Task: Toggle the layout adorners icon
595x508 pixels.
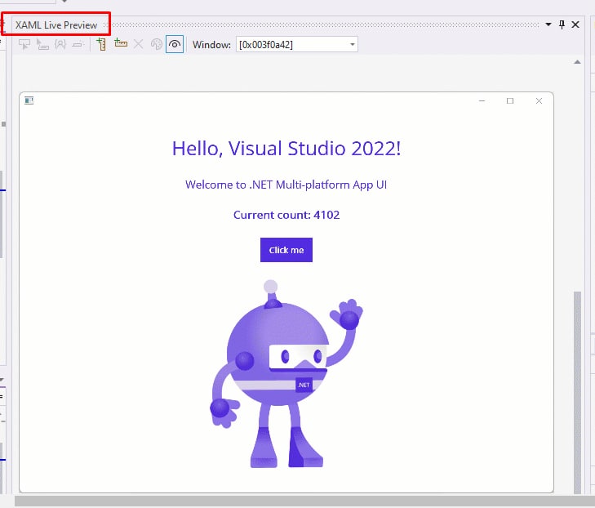Action: [60, 44]
